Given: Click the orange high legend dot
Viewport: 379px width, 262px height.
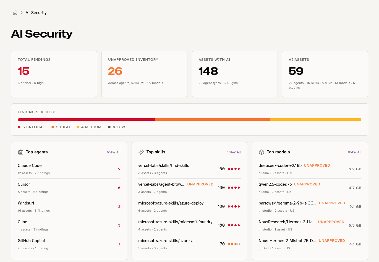Looking at the screenshot, I should click(53, 127).
